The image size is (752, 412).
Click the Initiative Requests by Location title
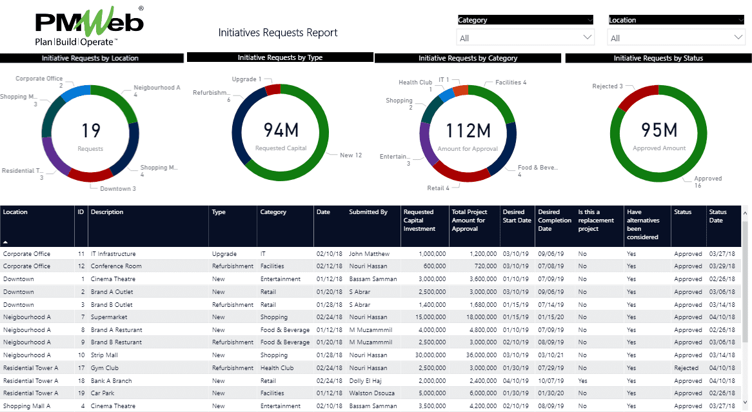tap(90, 58)
